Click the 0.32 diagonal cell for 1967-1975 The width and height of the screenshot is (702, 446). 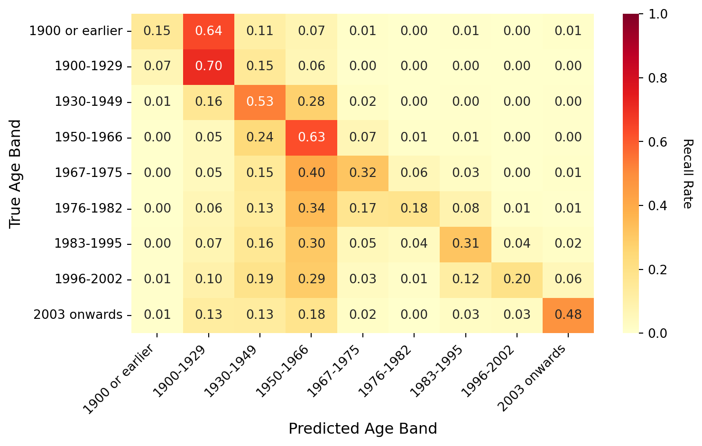[363, 173]
